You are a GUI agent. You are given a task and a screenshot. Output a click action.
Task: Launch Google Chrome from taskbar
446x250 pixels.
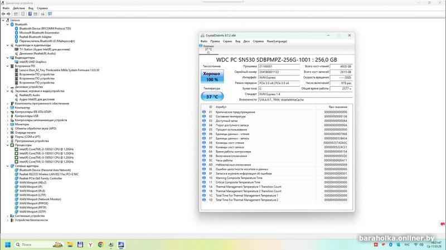click(100, 244)
